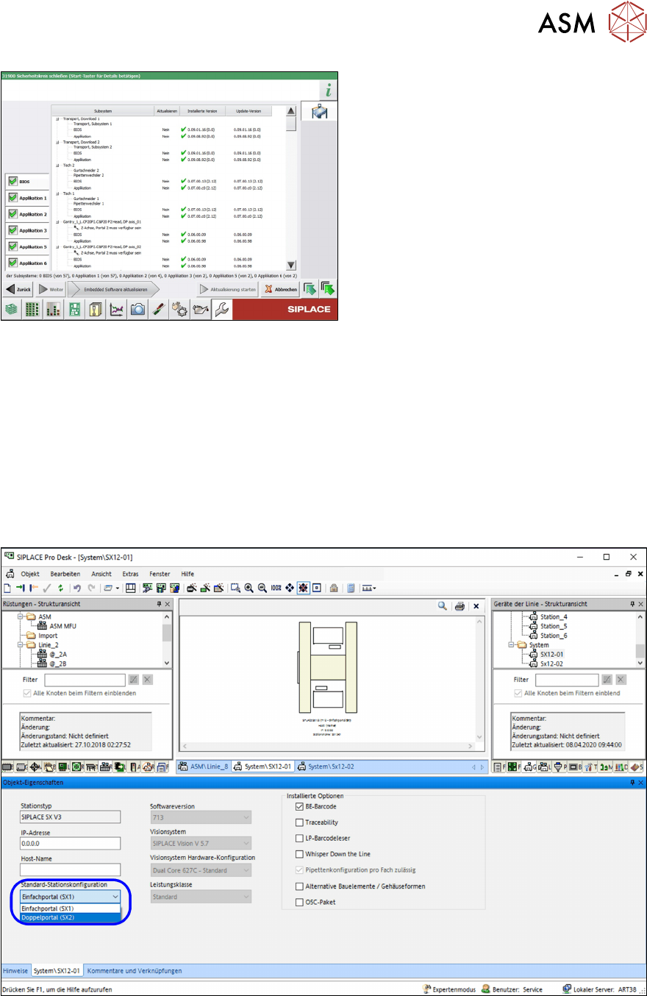
Task: Open the Objekt menu
Action: click(30, 574)
